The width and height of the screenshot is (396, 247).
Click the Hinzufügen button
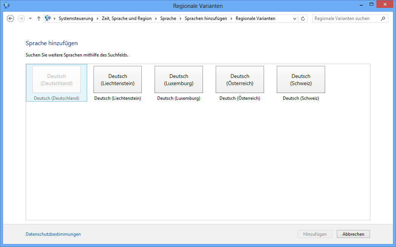[x=315, y=234]
